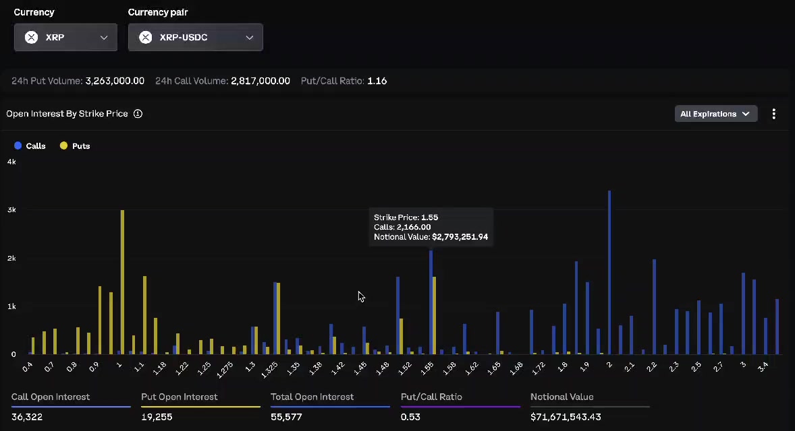Click the Call Open Interest value 36,322

[27, 417]
